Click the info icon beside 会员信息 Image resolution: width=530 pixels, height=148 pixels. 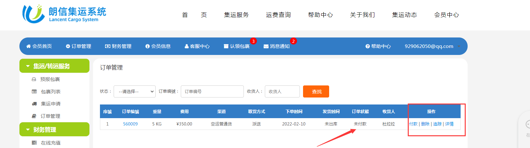[x=147, y=46]
